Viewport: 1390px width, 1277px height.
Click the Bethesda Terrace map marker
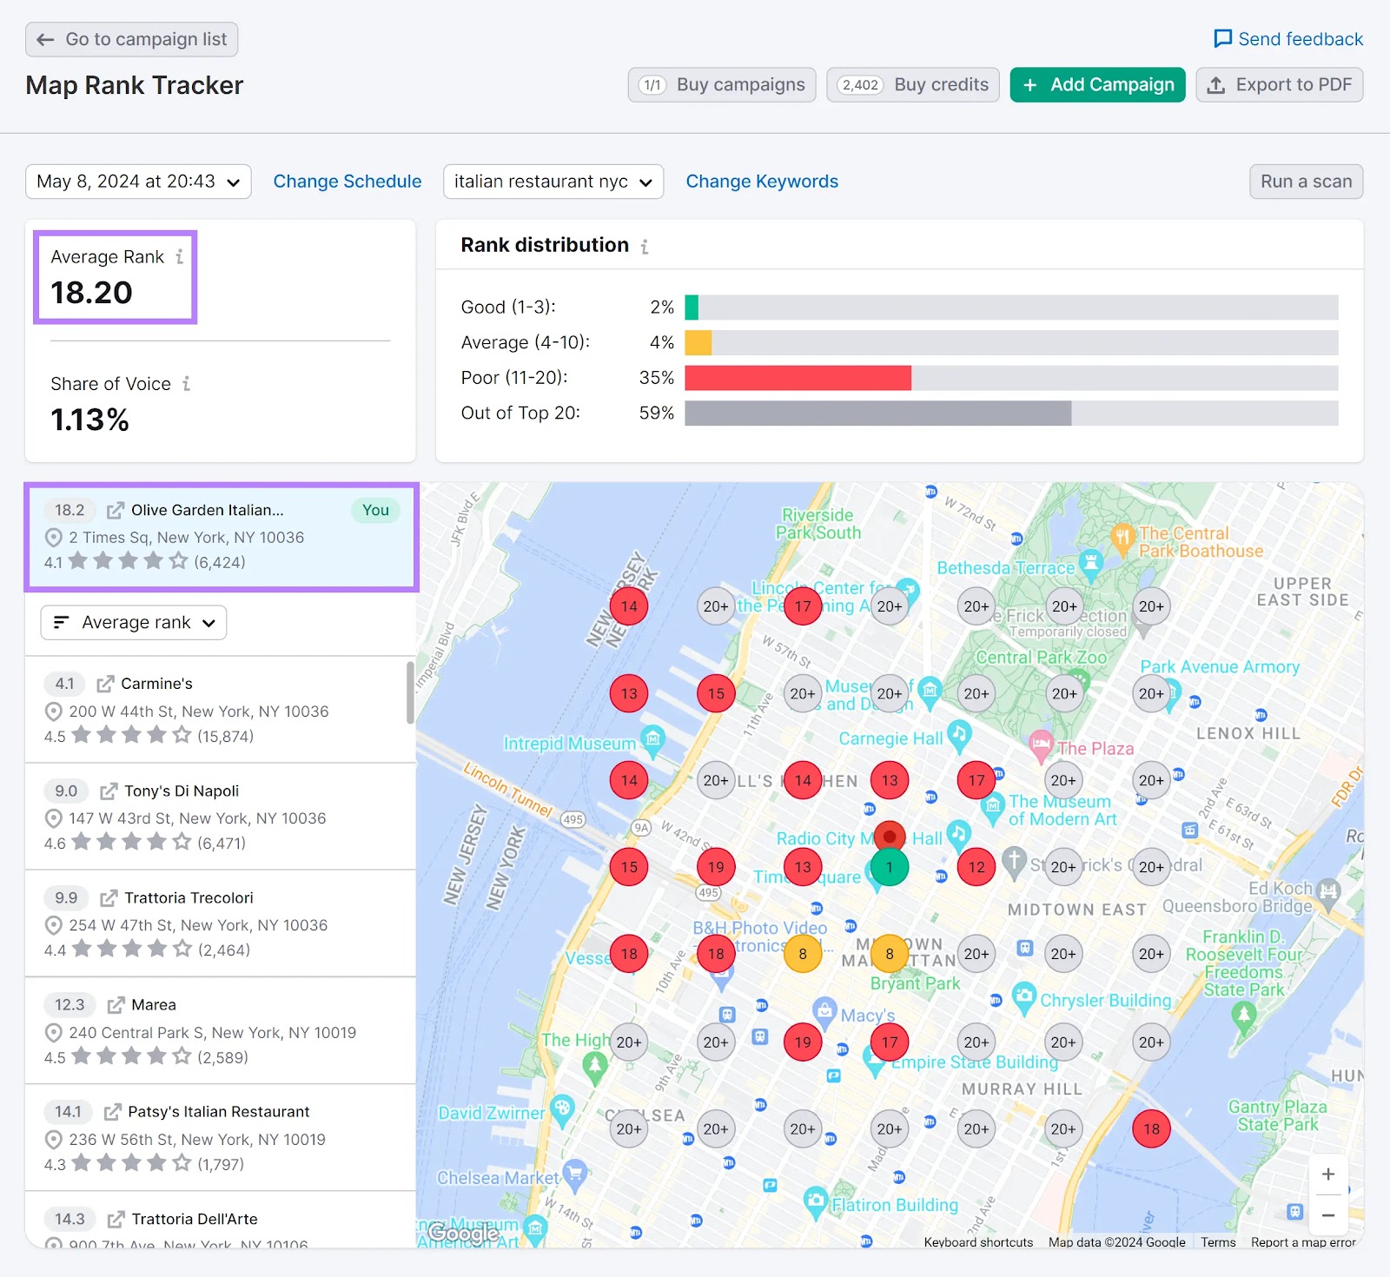pos(1090,564)
